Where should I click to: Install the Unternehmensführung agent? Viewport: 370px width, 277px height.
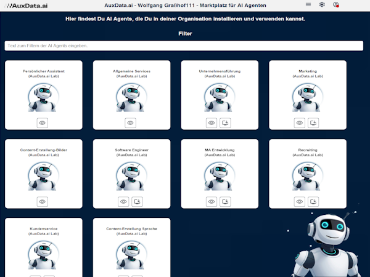point(226,122)
